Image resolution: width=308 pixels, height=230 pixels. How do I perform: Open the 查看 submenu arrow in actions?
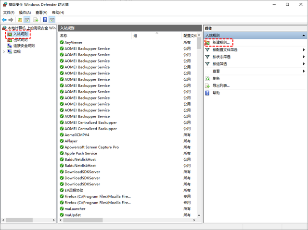(x=304, y=71)
